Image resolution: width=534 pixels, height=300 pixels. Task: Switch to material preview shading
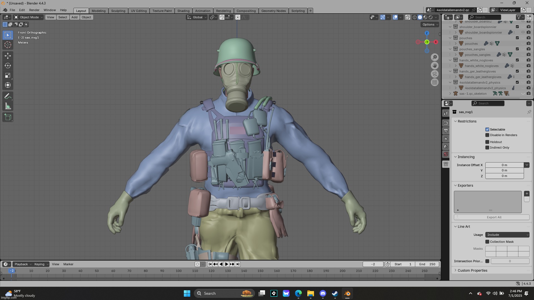(x=425, y=17)
